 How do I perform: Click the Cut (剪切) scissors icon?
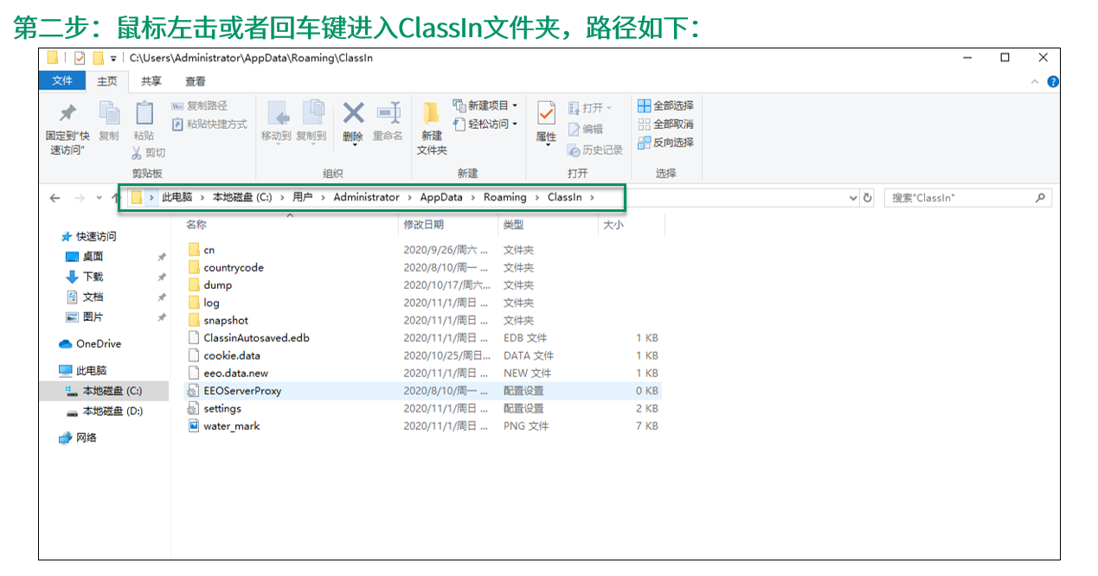pos(137,153)
